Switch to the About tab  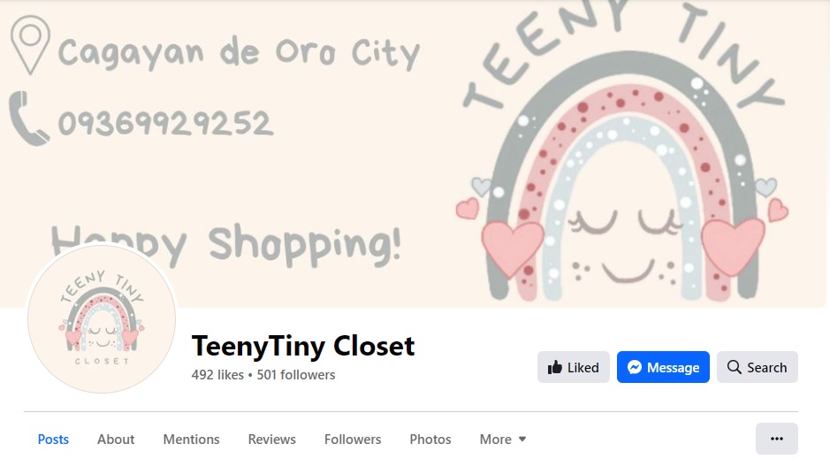point(116,439)
